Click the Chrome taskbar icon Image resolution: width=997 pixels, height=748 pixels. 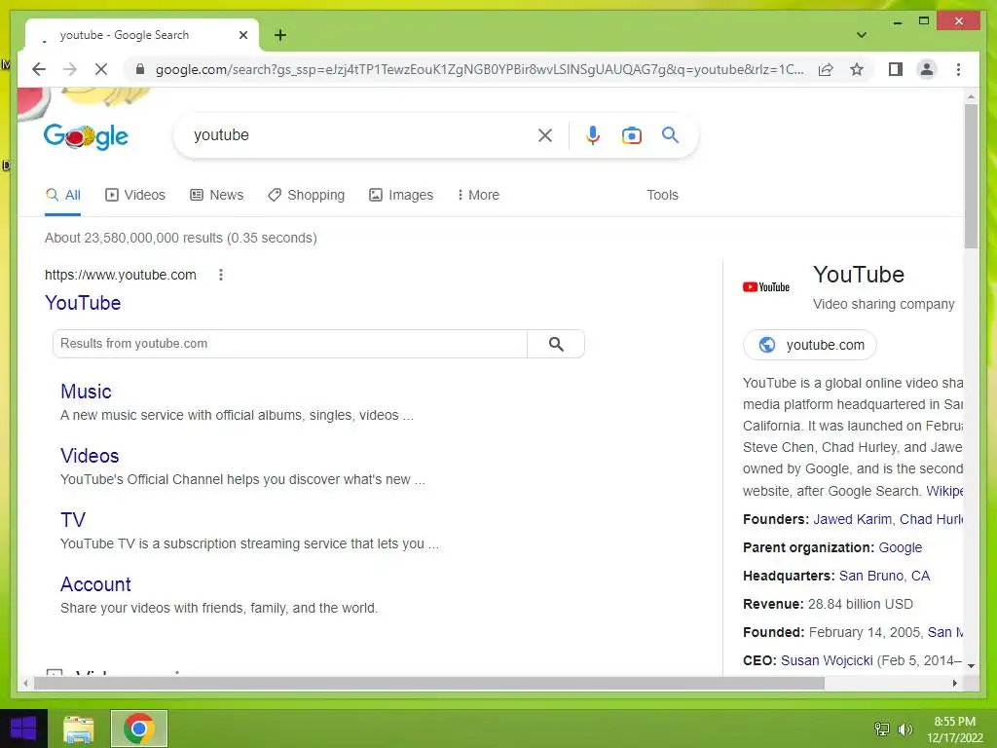139,729
